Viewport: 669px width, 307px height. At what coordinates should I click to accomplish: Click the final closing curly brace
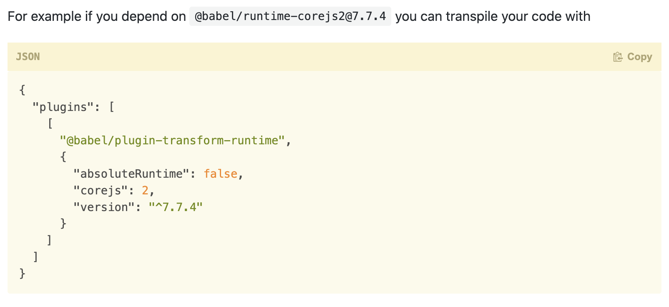pyautogui.click(x=23, y=274)
